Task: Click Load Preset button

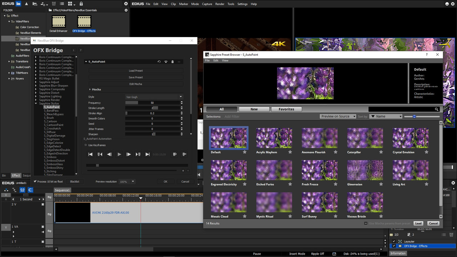Action: point(136,71)
